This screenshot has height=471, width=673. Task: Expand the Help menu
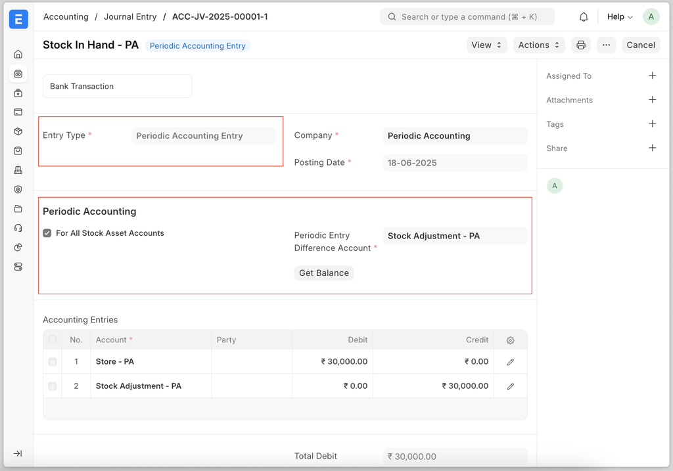(x=618, y=16)
